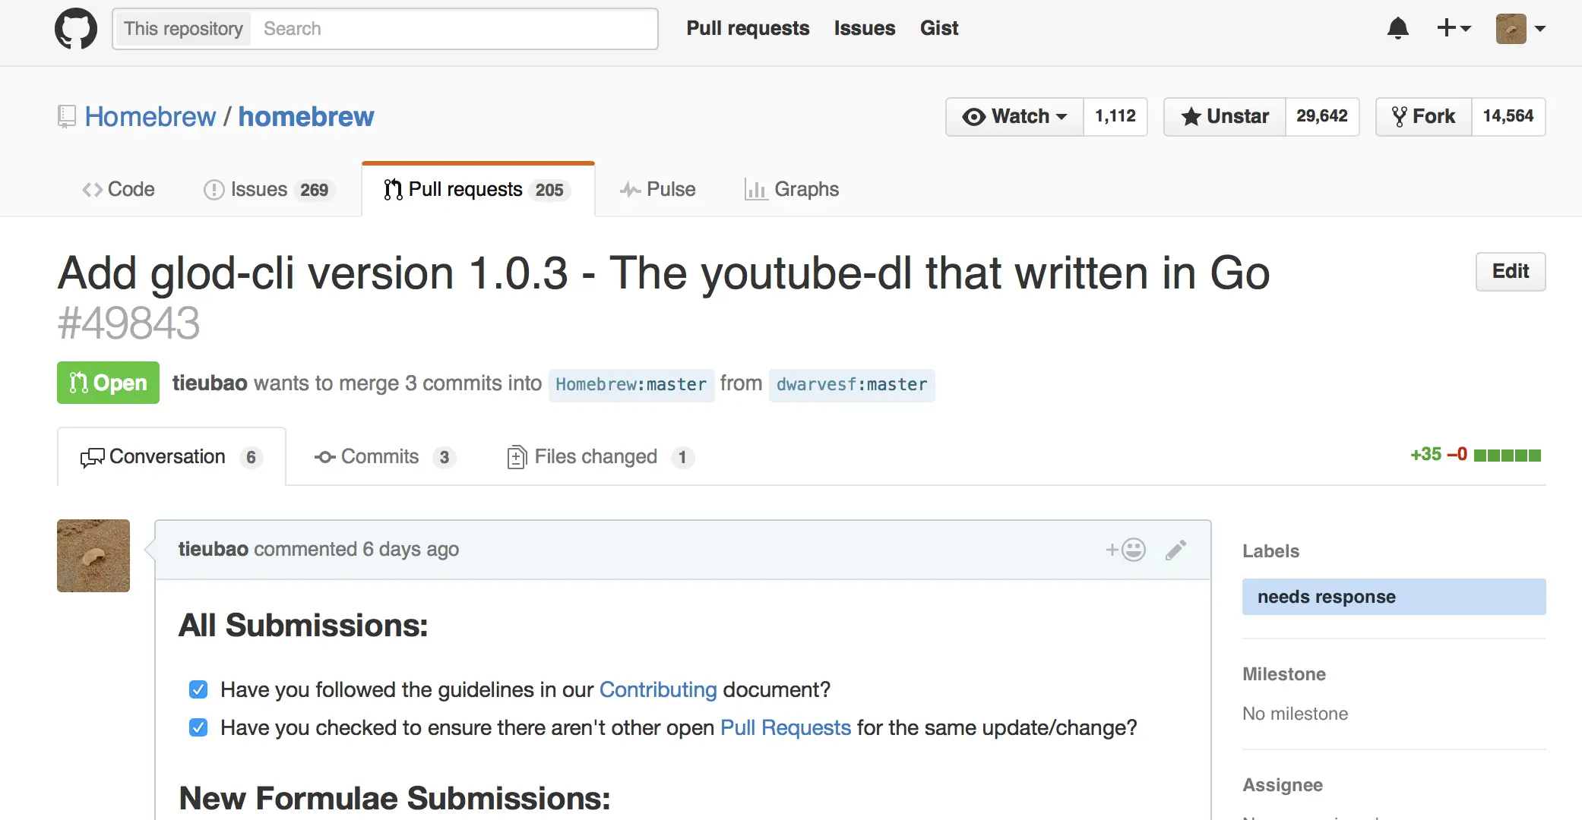The height and width of the screenshot is (820, 1582).
Task: Open the user avatar menu dropdown
Action: 1521,29
